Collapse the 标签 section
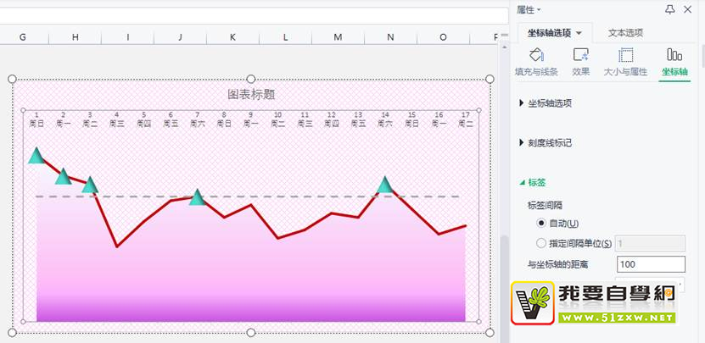Viewport: 705px width, 343px height. (x=536, y=182)
